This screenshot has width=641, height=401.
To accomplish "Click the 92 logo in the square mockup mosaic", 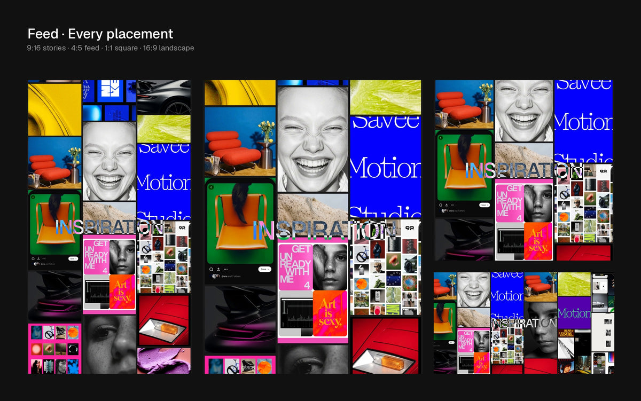I will click(x=603, y=172).
